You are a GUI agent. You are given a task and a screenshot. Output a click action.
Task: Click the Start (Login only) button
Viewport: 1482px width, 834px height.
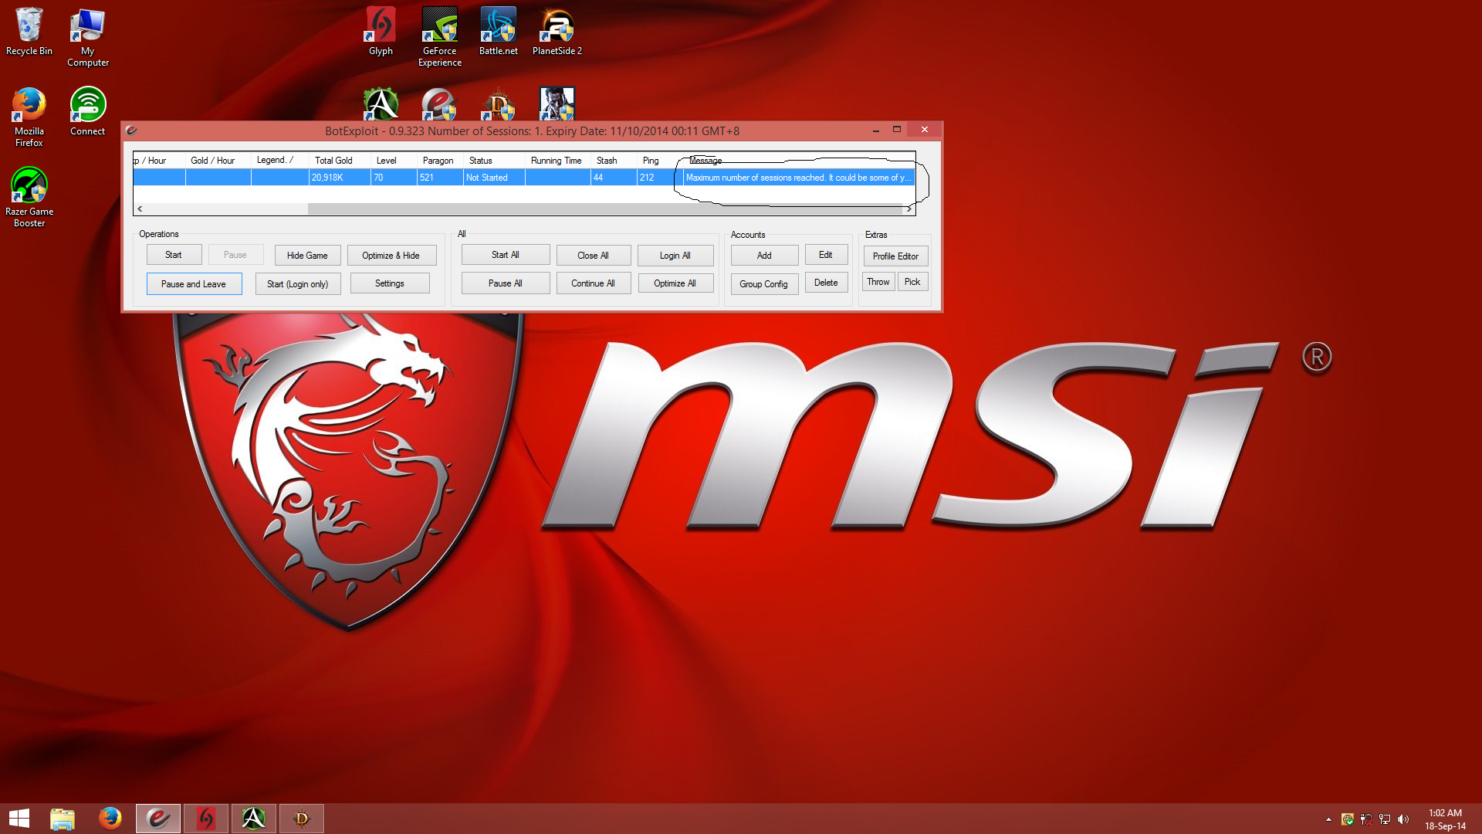pos(298,284)
